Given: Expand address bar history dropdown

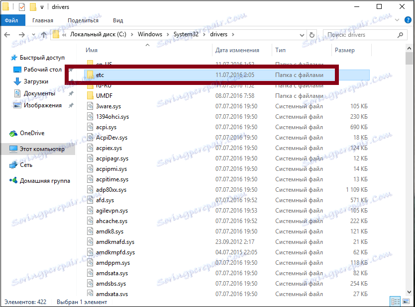Looking at the screenshot, I should (x=302, y=35).
